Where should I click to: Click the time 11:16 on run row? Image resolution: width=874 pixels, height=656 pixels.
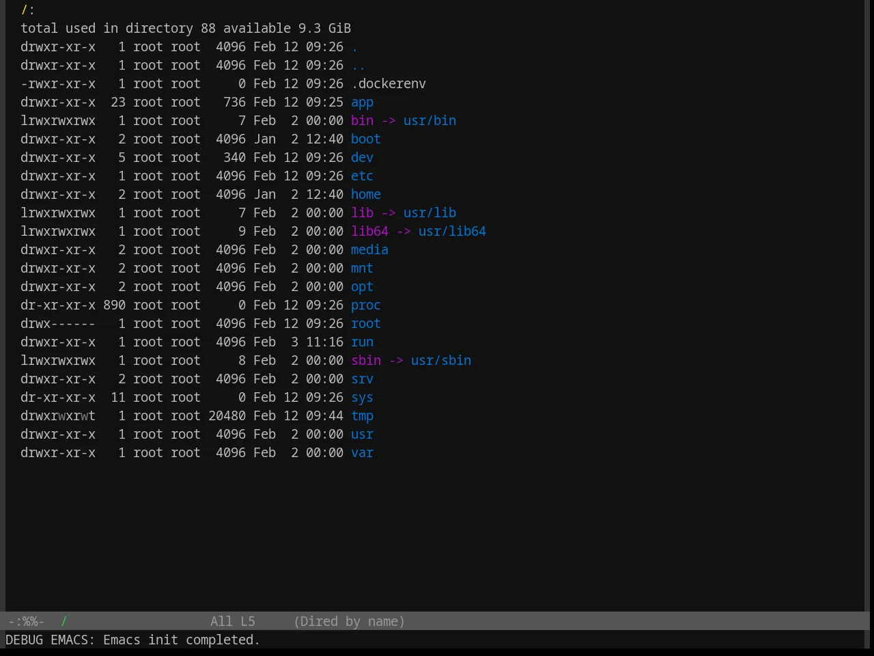click(324, 342)
